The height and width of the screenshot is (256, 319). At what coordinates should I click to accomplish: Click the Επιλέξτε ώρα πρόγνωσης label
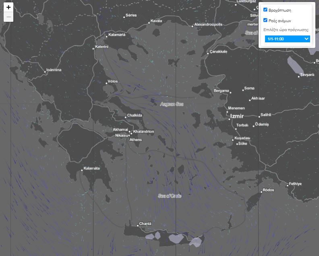[286, 30]
